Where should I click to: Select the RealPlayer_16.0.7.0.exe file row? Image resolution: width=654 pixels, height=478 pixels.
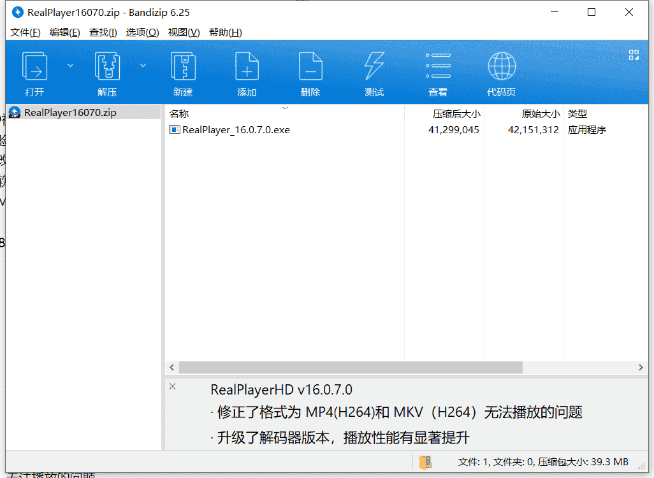point(407,130)
